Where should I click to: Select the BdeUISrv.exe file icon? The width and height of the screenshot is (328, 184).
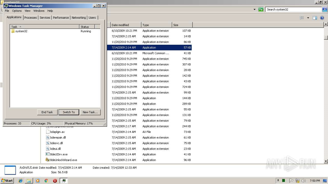point(47,154)
